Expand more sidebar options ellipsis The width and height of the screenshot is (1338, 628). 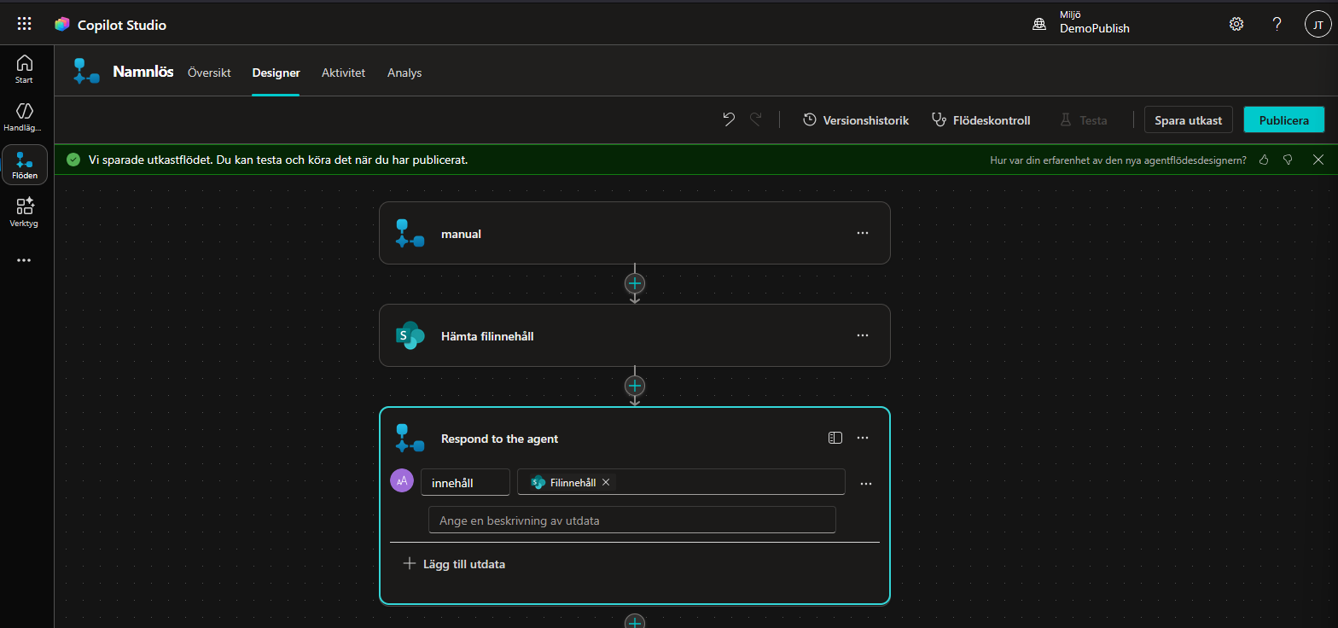coord(25,260)
